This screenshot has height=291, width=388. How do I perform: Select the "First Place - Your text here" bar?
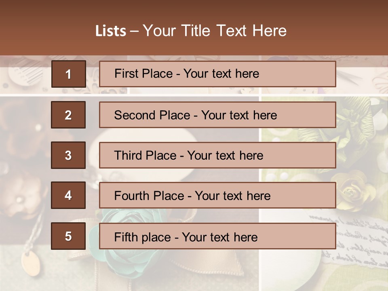click(217, 74)
